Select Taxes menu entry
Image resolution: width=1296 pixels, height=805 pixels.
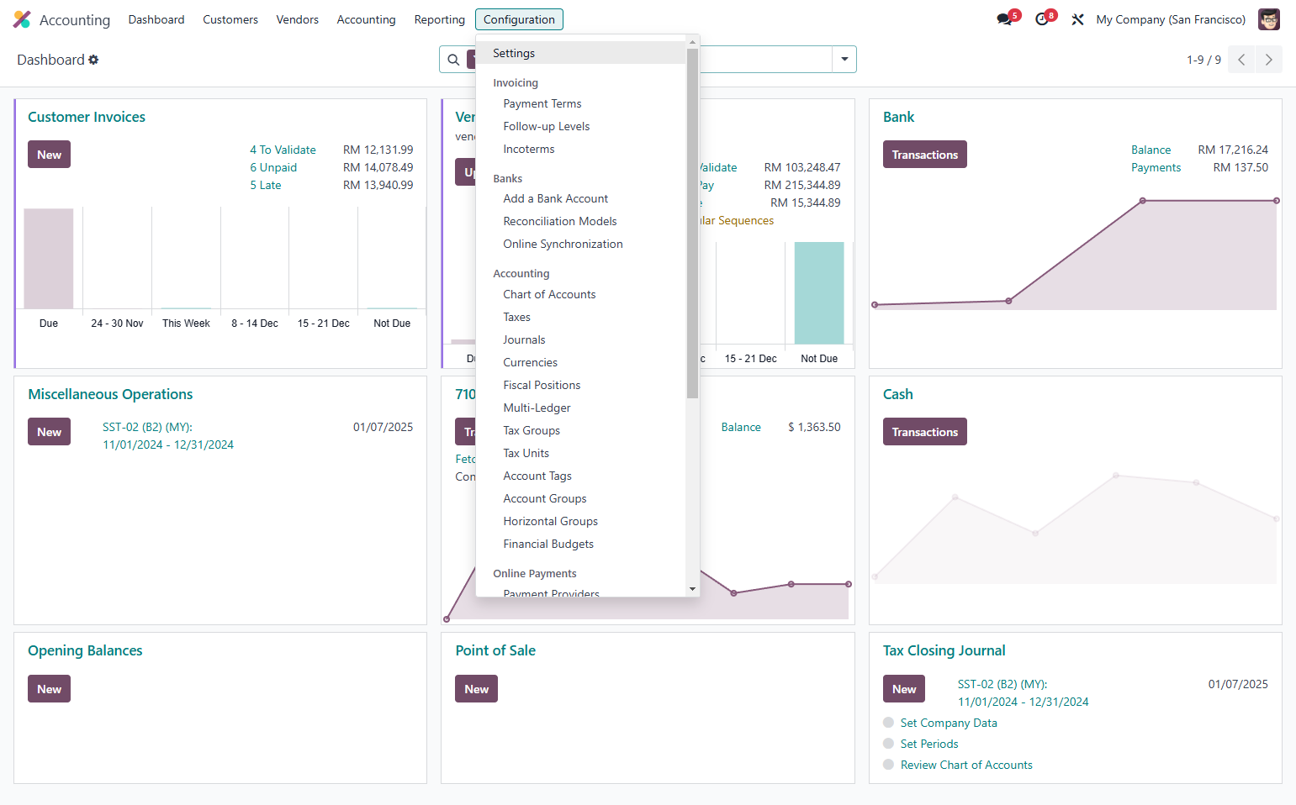click(581, 317)
